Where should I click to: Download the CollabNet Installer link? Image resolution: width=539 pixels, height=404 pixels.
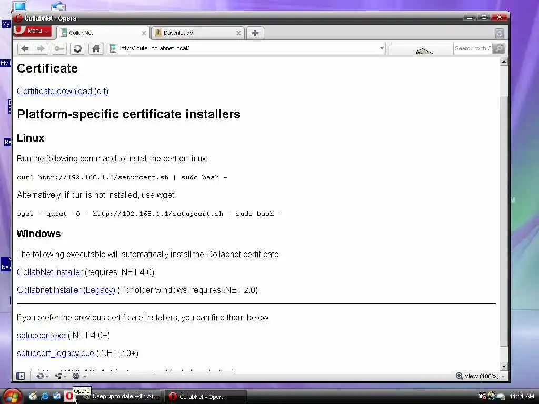[50, 272]
